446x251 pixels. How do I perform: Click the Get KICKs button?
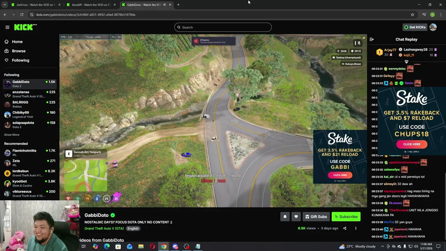pyautogui.click(x=415, y=27)
